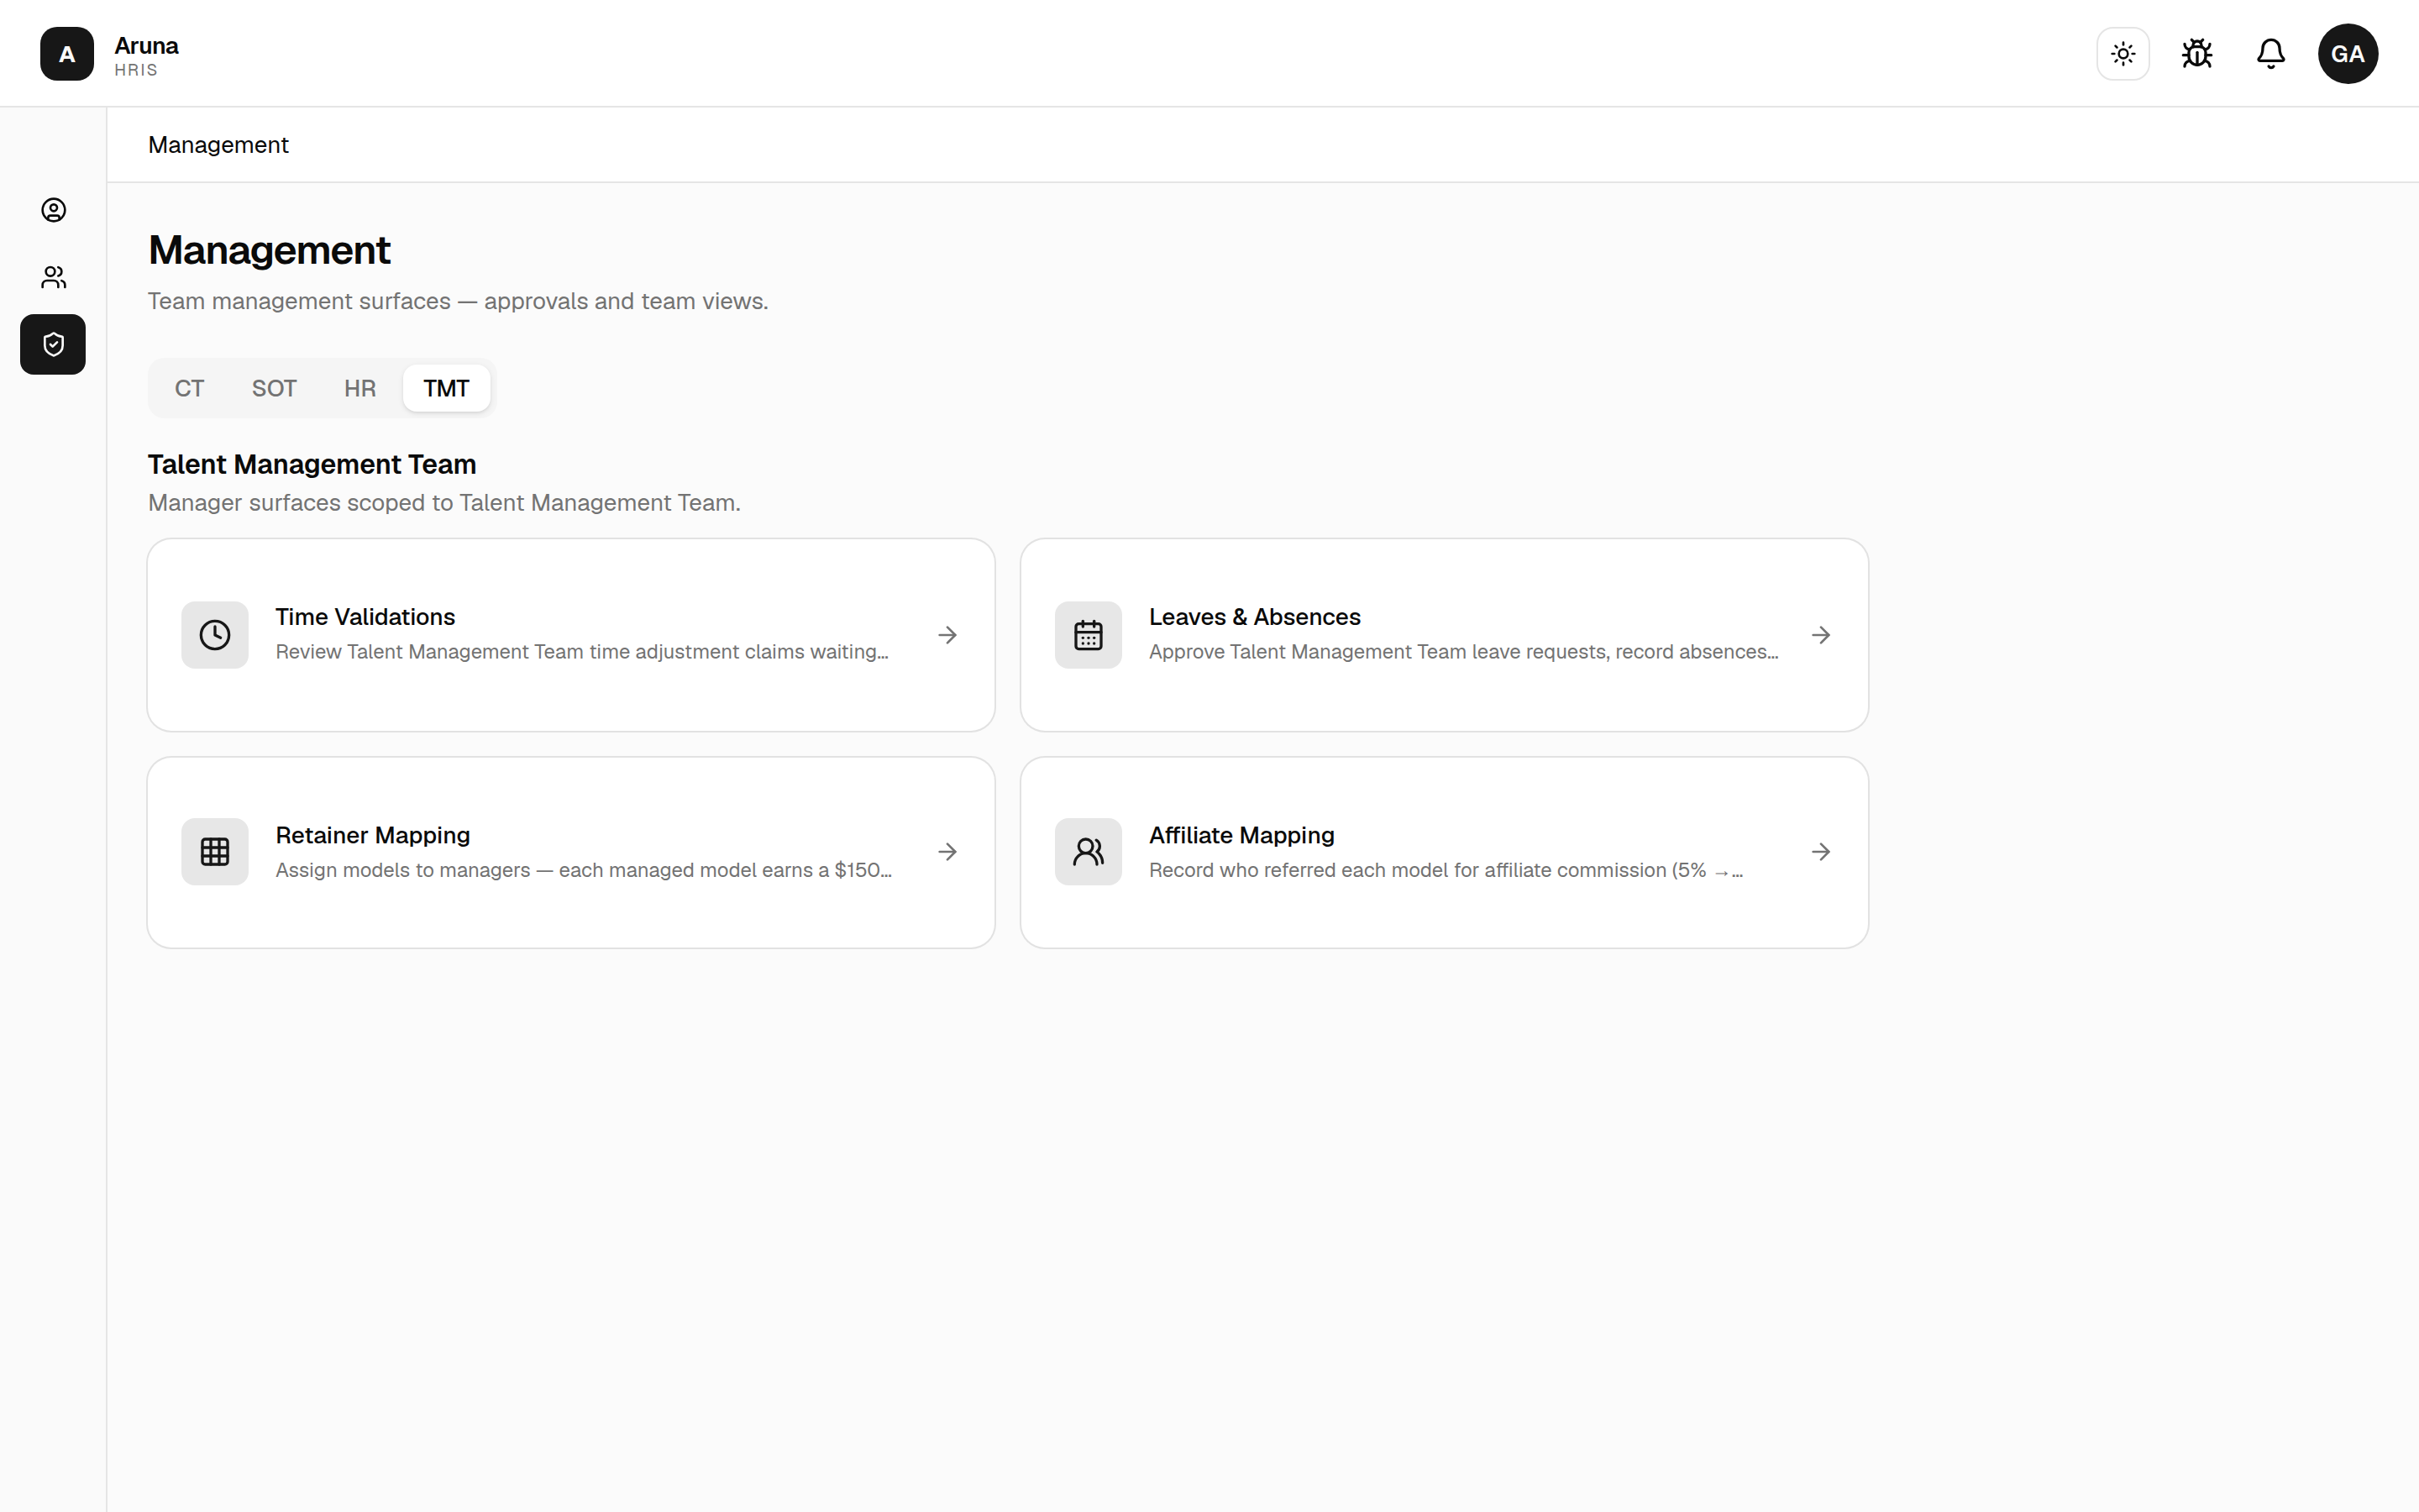Click the arrow on Affiliate Mapping card

tap(1821, 852)
